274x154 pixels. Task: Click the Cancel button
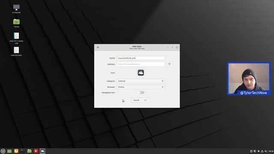click(136, 100)
